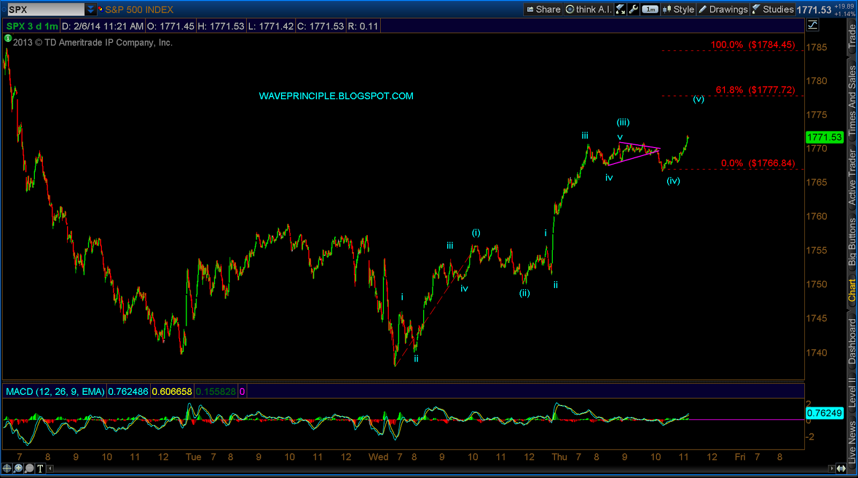
Task: Click the zoom out magnifier
Action: (x=29, y=468)
